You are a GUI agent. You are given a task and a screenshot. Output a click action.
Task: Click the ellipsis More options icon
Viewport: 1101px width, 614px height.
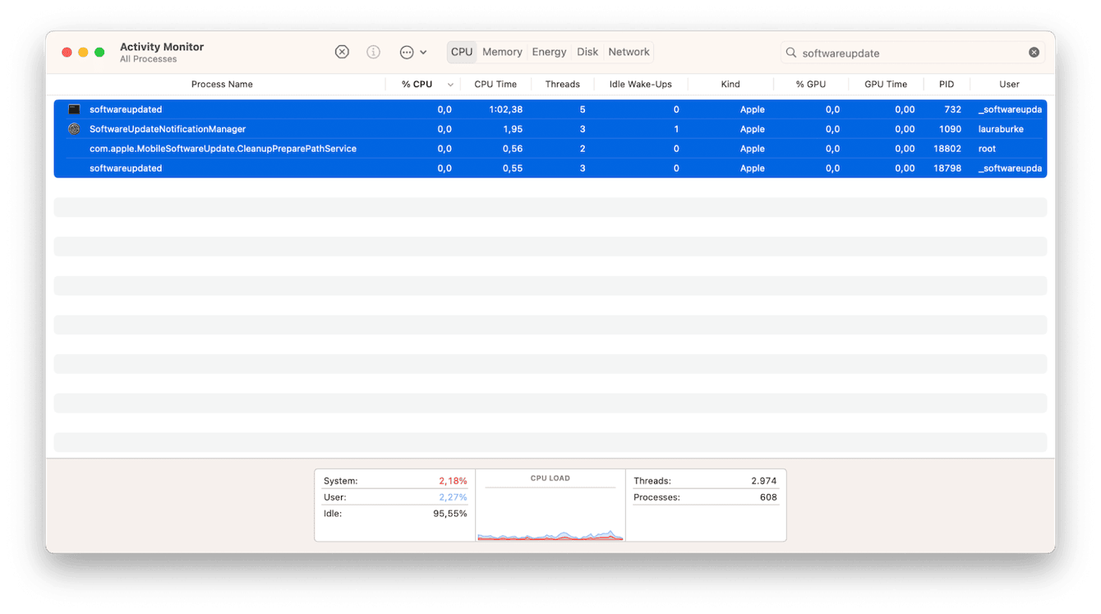(x=407, y=51)
